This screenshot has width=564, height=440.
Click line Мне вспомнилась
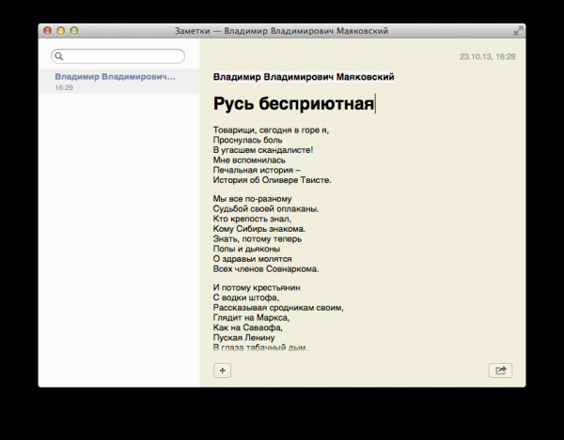(249, 160)
